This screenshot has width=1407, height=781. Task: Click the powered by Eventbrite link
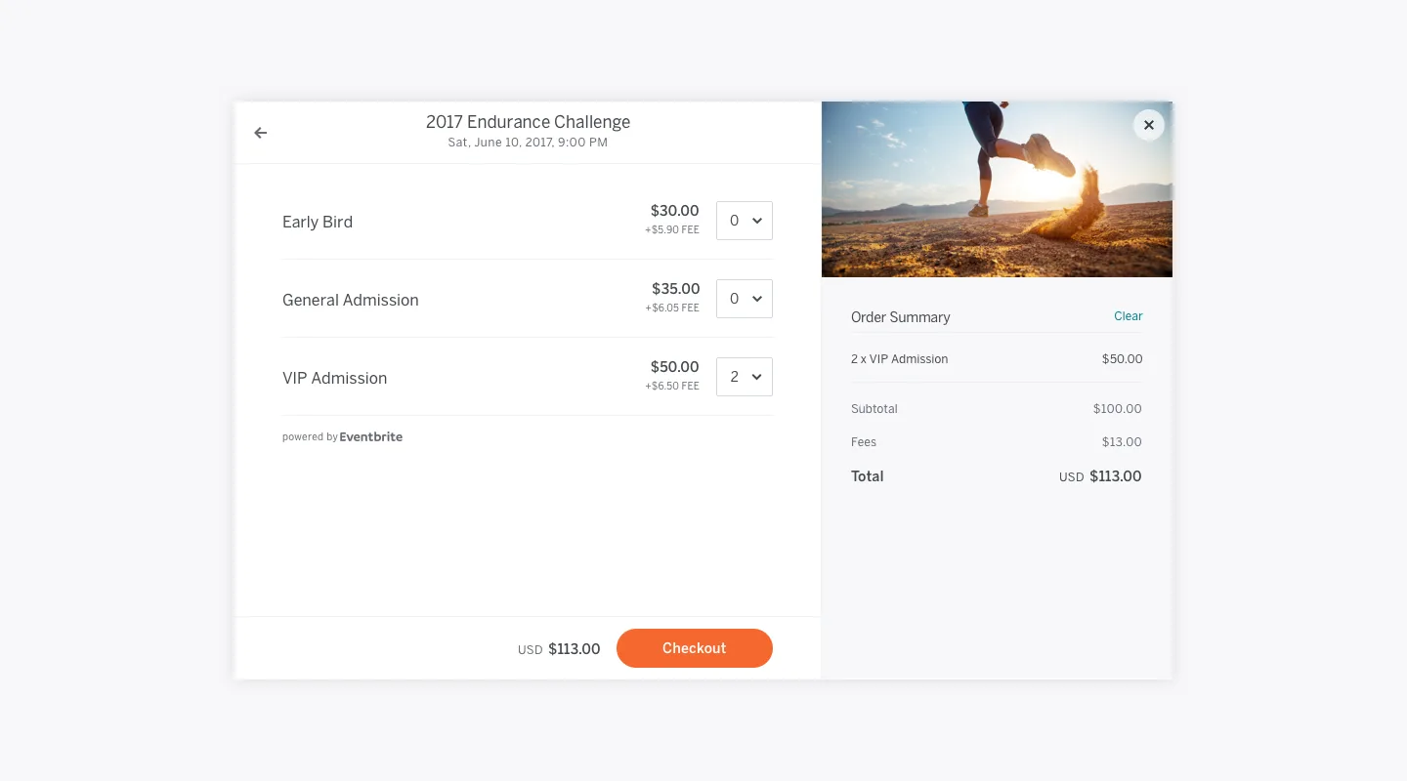coord(342,437)
